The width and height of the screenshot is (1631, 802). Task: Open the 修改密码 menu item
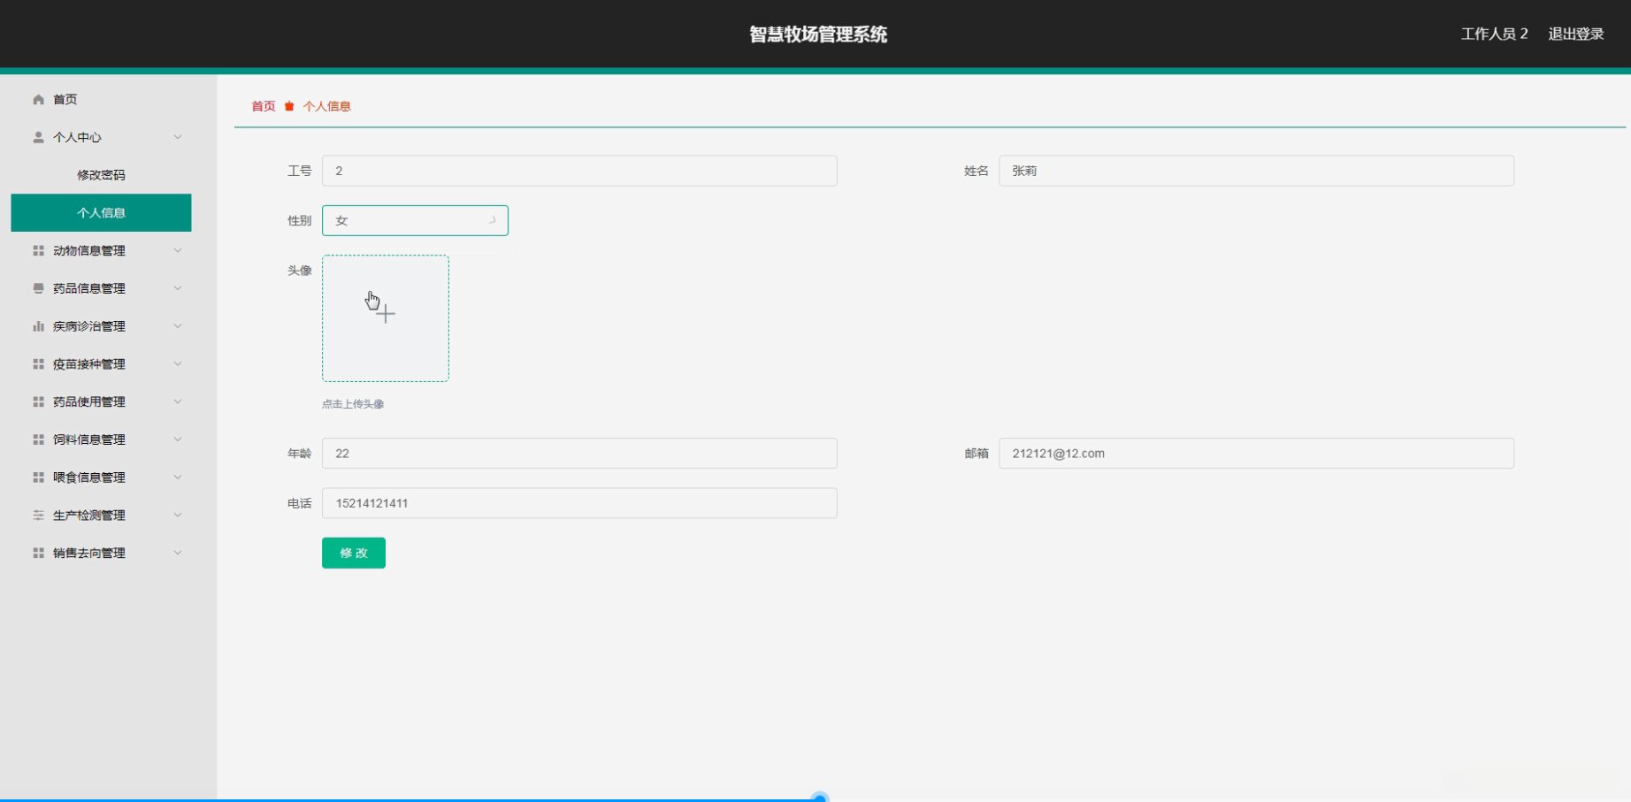pos(101,175)
